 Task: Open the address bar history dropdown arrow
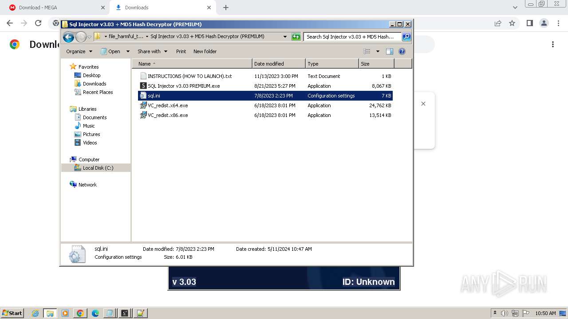click(x=285, y=37)
